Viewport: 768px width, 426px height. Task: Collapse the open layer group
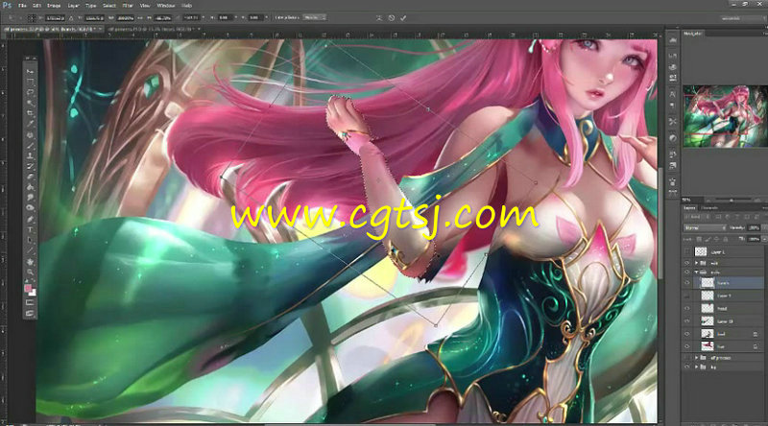click(696, 272)
